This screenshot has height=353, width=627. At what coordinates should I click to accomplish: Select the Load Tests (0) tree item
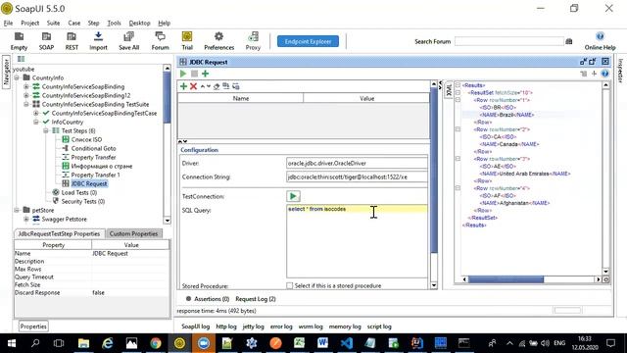78,192
